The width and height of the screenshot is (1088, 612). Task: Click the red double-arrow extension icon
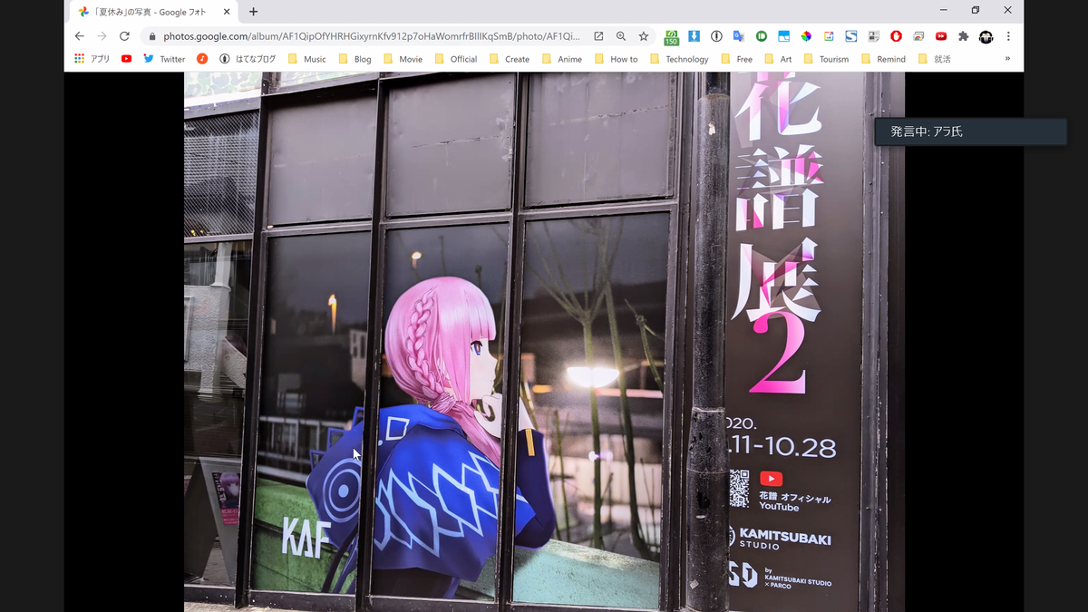(x=941, y=36)
